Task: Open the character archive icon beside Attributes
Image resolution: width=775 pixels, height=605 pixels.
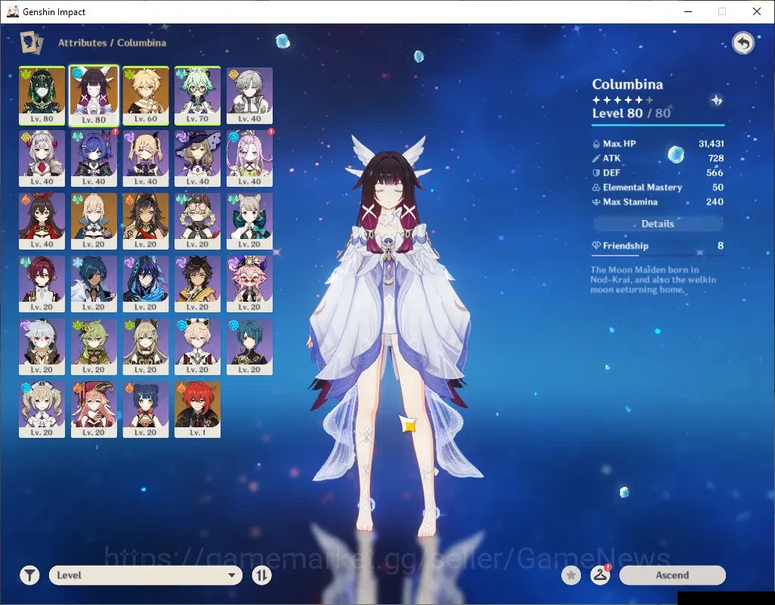Action: (x=31, y=42)
